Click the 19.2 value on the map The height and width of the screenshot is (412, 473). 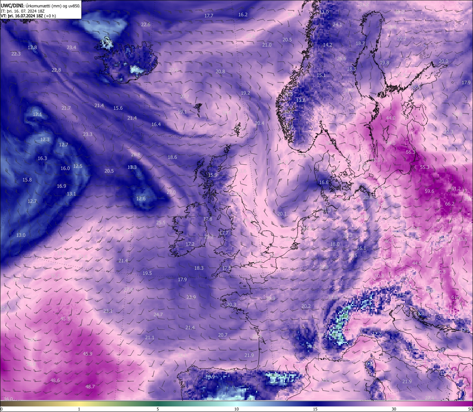[x=245, y=93]
